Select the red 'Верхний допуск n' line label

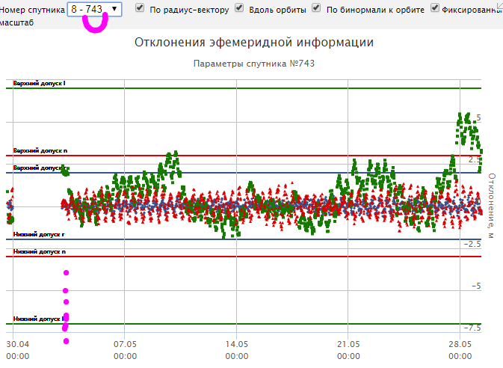point(40,151)
